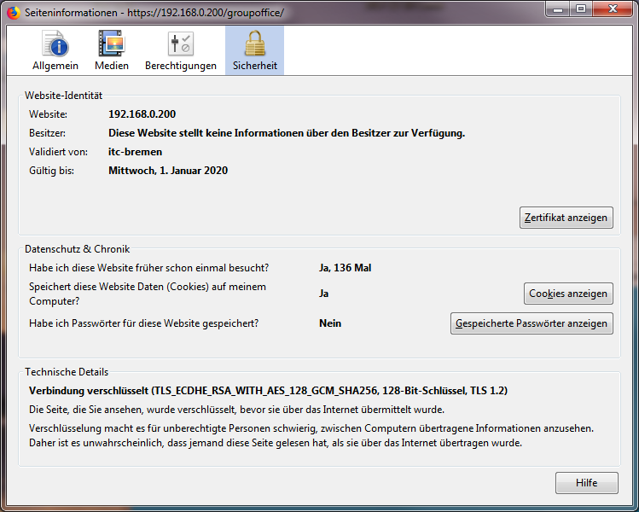Click the Hilfe button
The height and width of the screenshot is (512, 639).
(x=586, y=483)
